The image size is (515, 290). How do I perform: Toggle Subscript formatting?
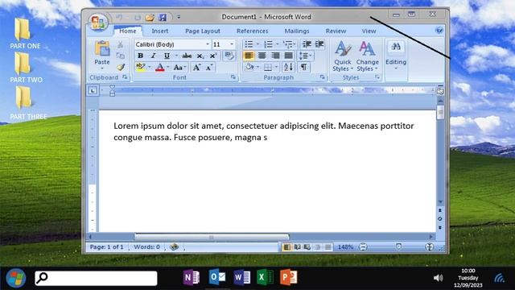tap(200, 56)
